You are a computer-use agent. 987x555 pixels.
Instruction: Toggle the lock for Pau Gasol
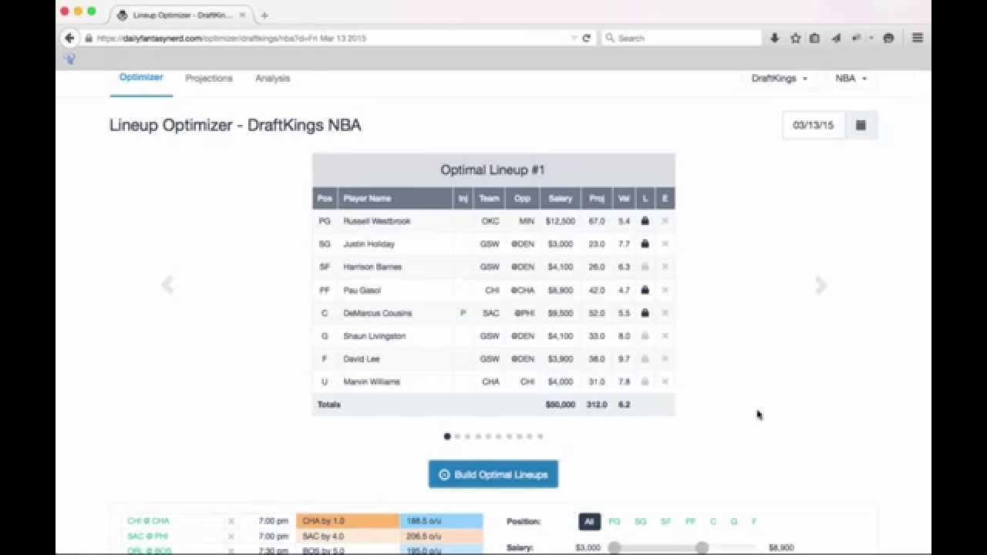click(645, 290)
